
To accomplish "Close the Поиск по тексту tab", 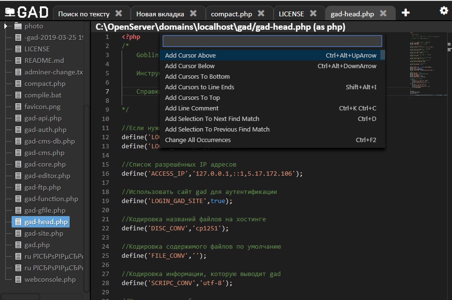I will (118, 13).
